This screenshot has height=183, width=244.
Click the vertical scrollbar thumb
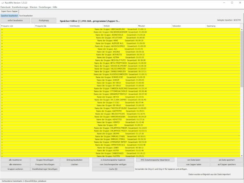point(242,59)
